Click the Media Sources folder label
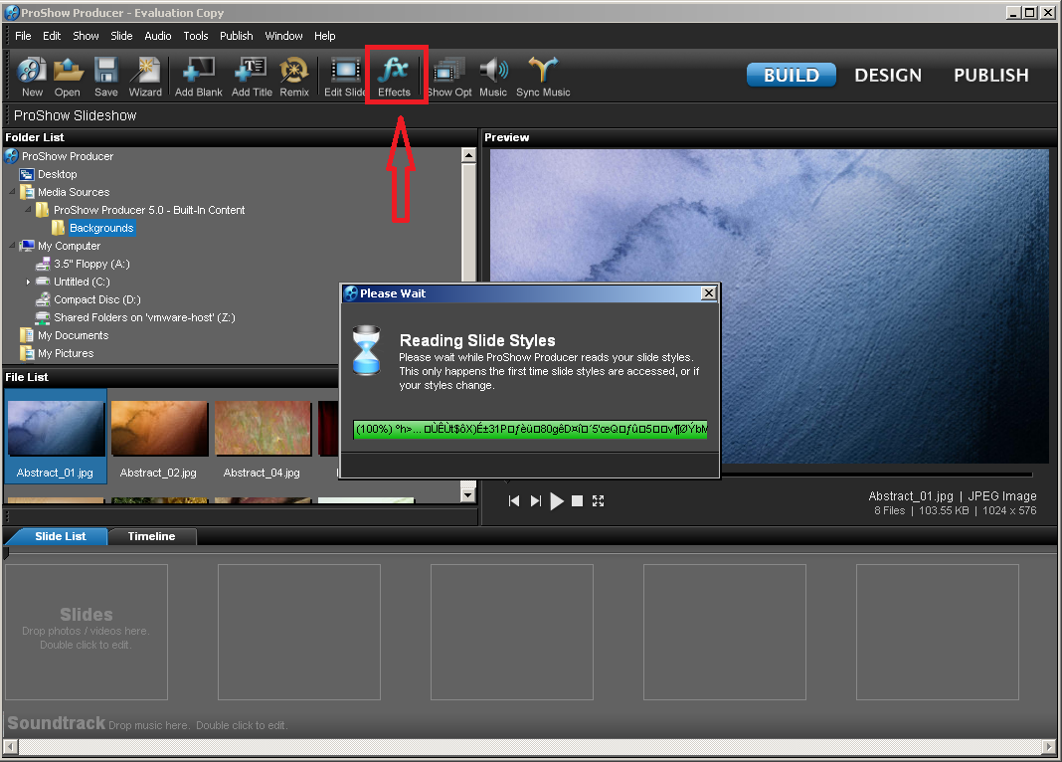This screenshot has width=1062, height=762. pos(74,192)
